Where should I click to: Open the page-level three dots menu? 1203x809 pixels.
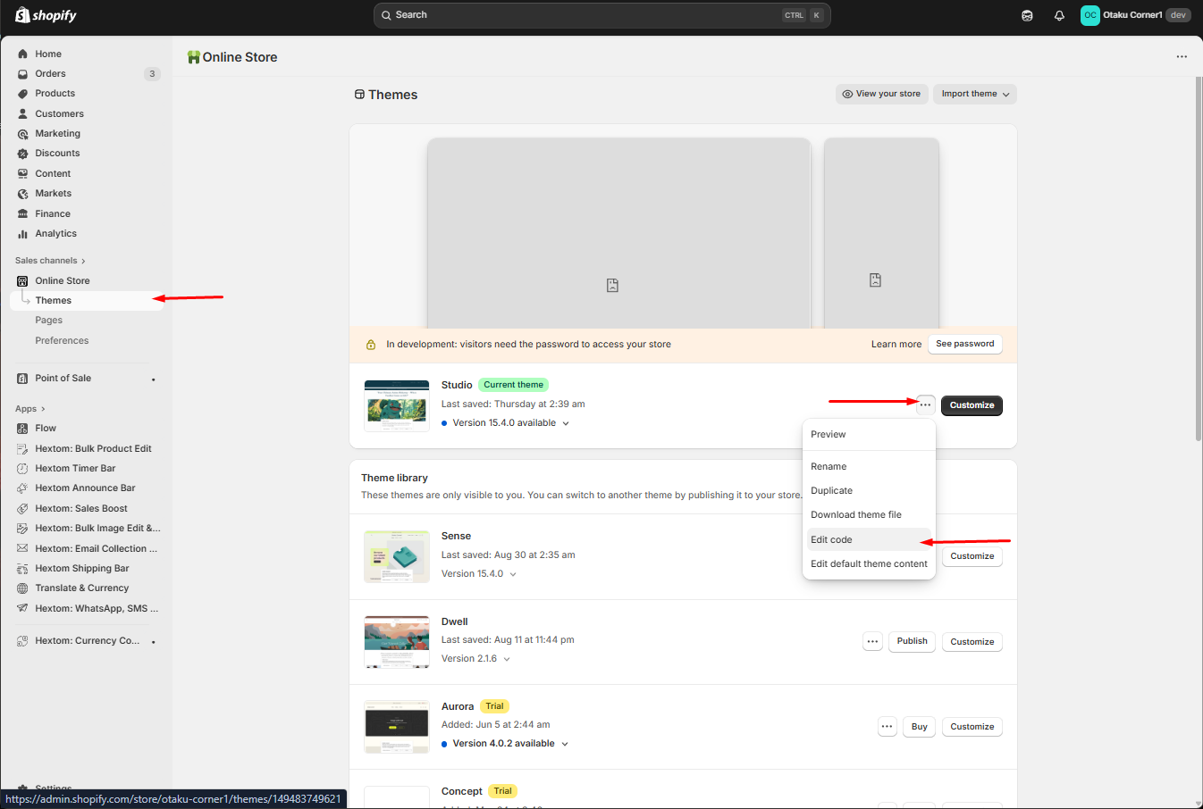point(1182,57)
